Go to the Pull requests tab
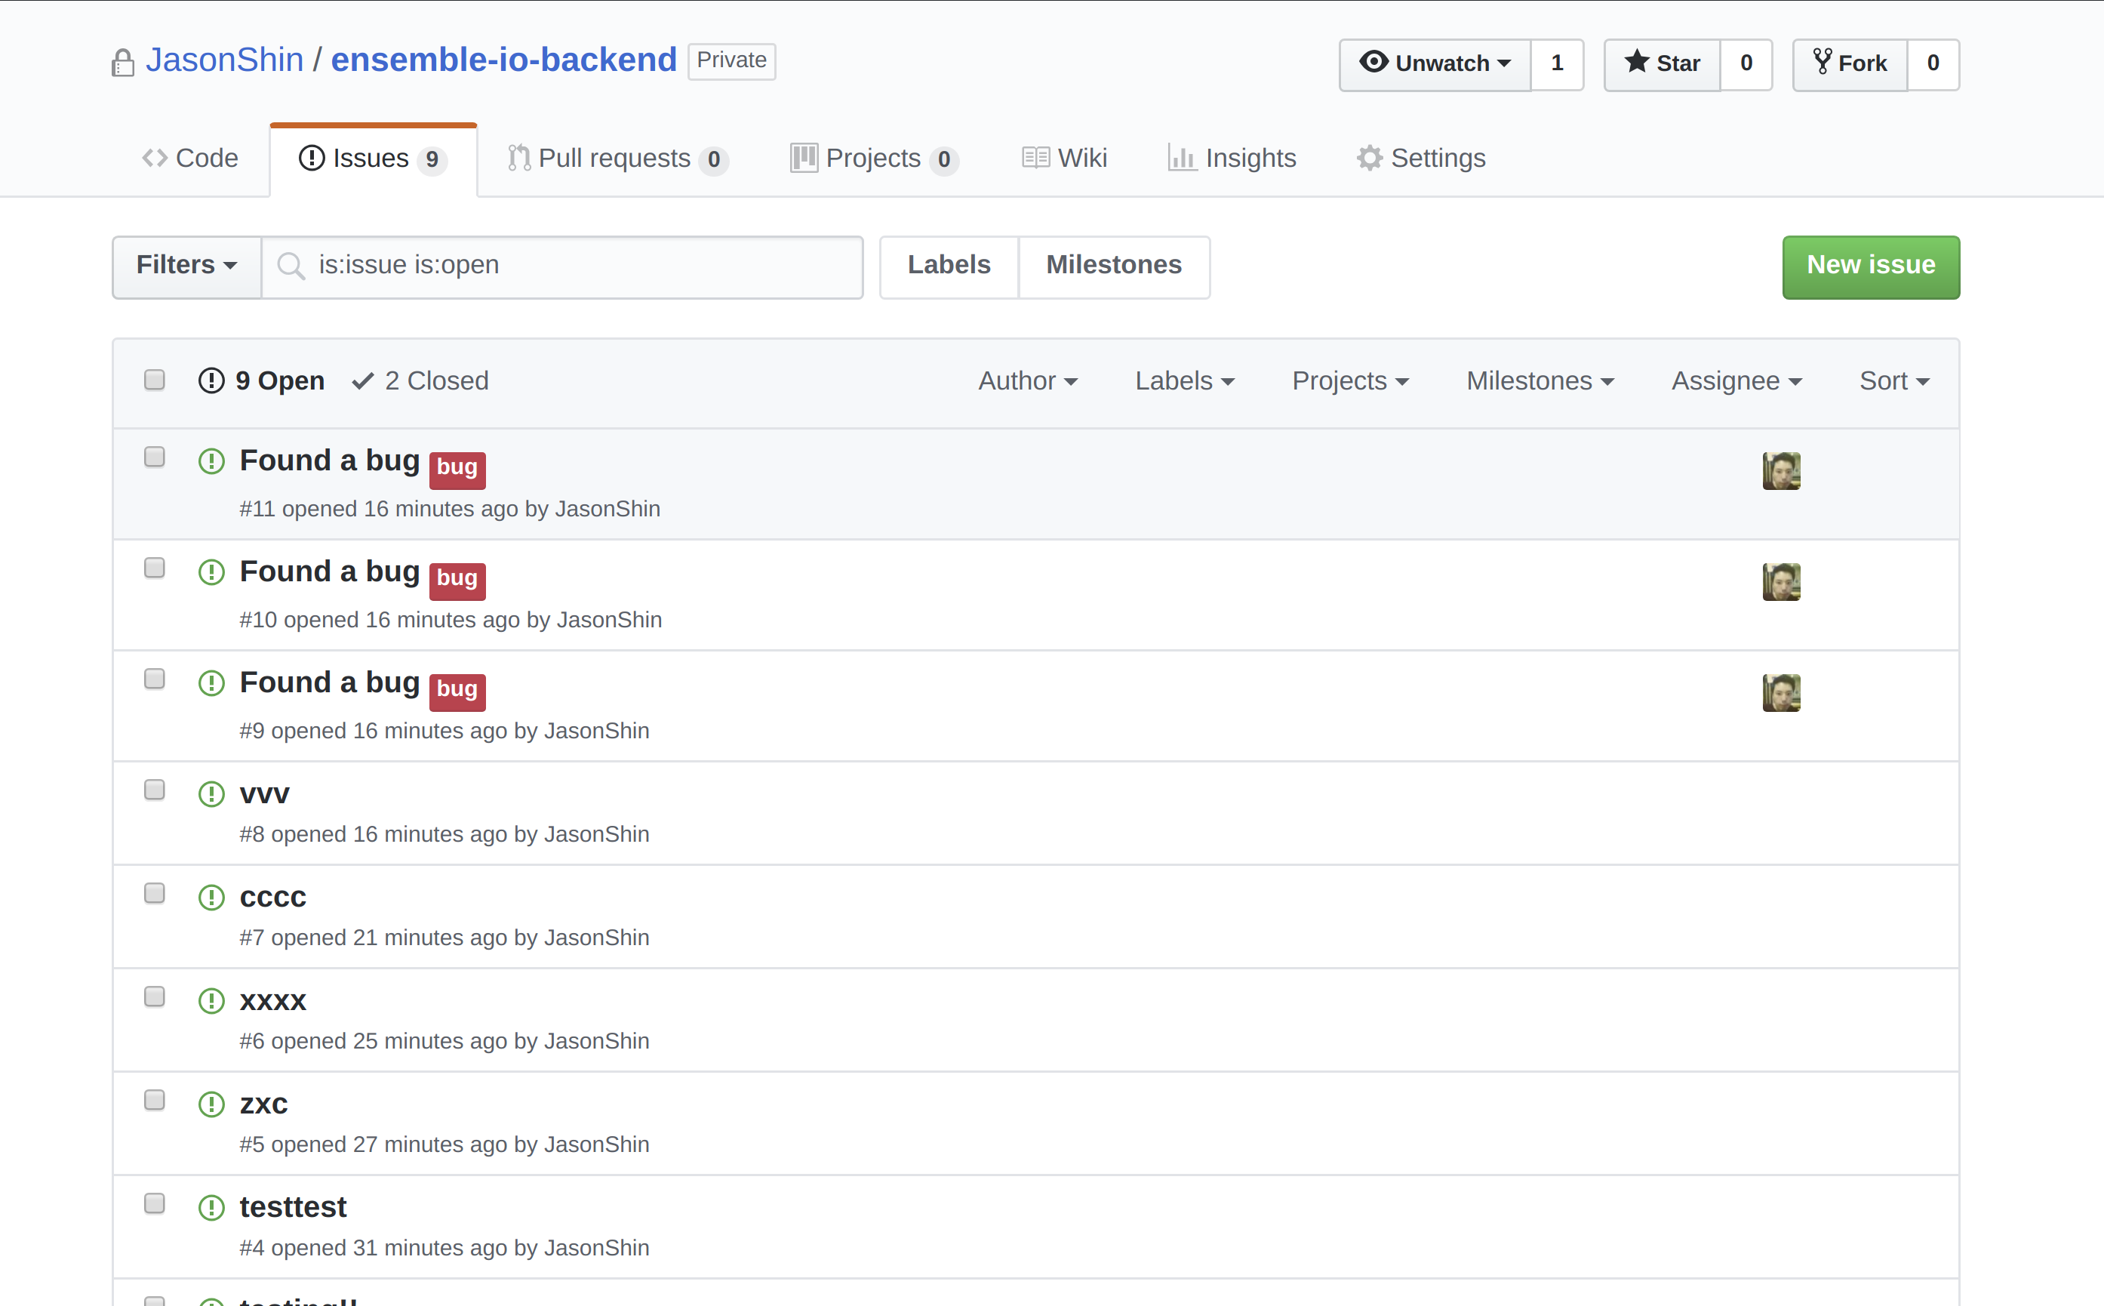Viewport: 2104px width, 1306px height. point(618,159)
